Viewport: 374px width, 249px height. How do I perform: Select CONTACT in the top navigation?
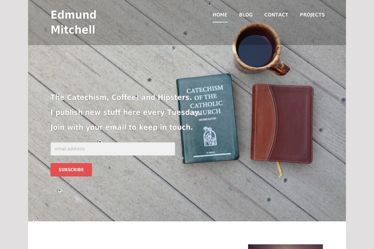coord(276,15)
